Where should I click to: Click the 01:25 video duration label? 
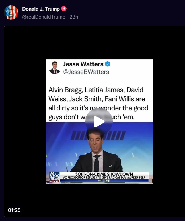[x=14, y=210]
